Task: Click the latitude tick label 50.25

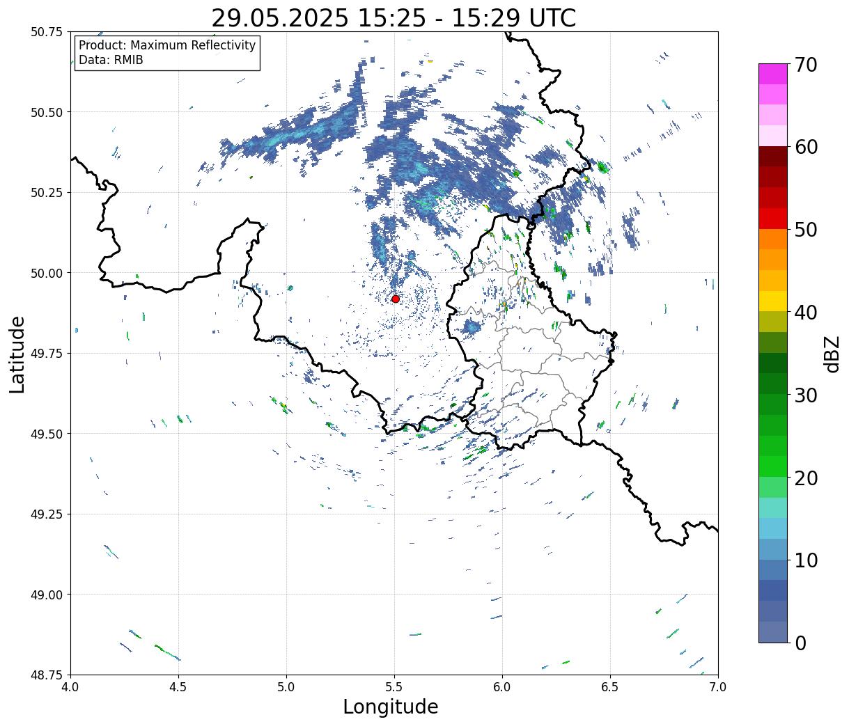Action: pos(46,193)
